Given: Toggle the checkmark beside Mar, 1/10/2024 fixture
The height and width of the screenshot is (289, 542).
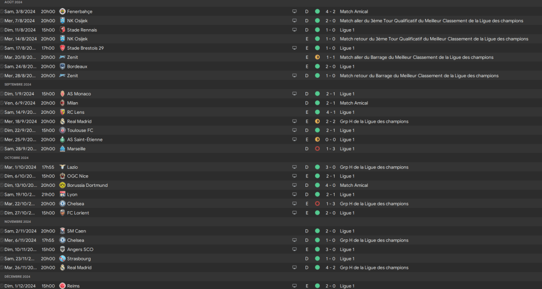Looking at the screenshot, I should [2, 167].
